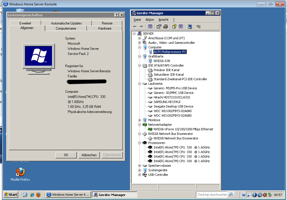Select Primärer IDE-Kanal

coord(166,70)
